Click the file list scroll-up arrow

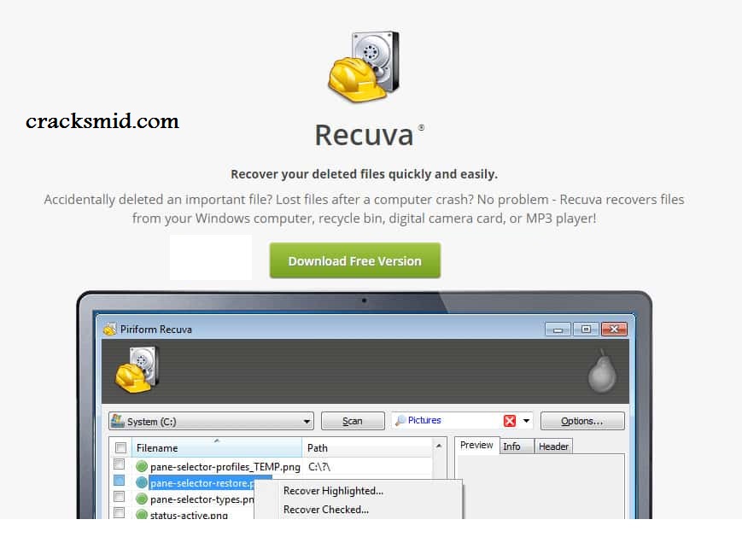tap(439, 447)
